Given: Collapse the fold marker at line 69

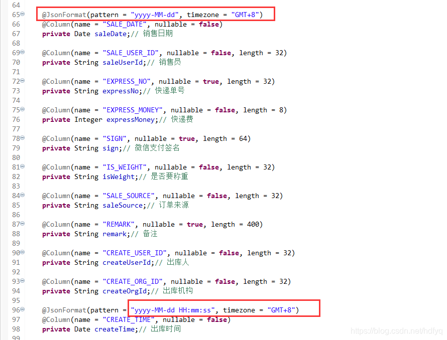Looking at the screenshot, I should click(x=23, y=52).
